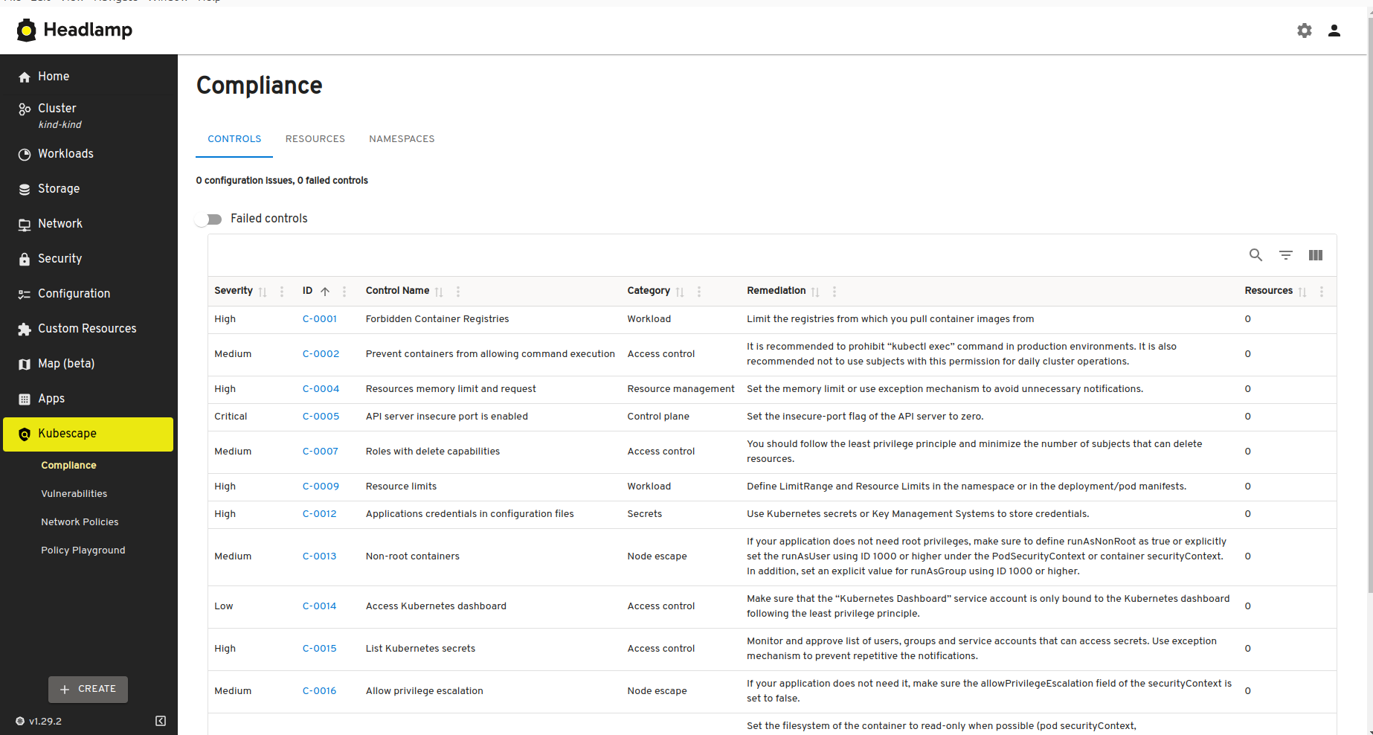Image resolution: width=1373 pixels, height=735 pixels.
Task: Click 'Resource management' category cell
Action: [x=681, y=389]
